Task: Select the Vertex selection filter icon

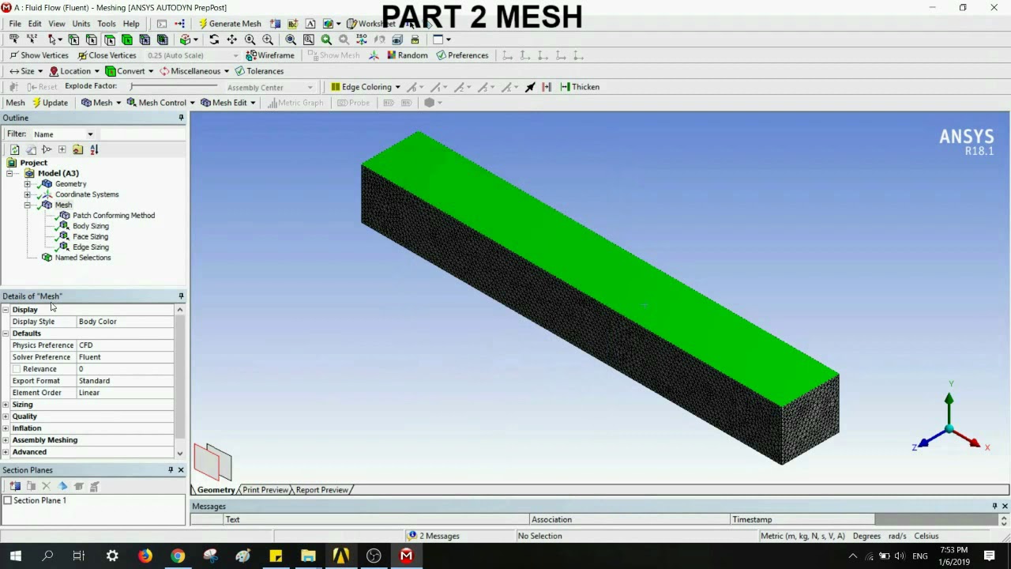Action: click(x=73, y=40)
